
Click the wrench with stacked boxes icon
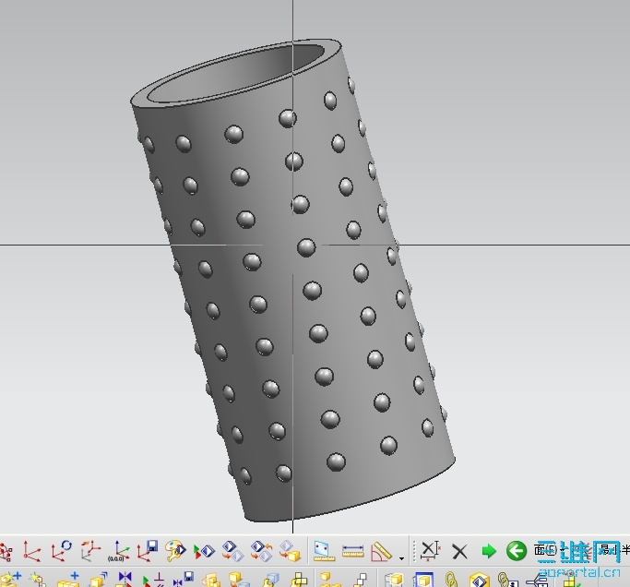click(299, 580)
